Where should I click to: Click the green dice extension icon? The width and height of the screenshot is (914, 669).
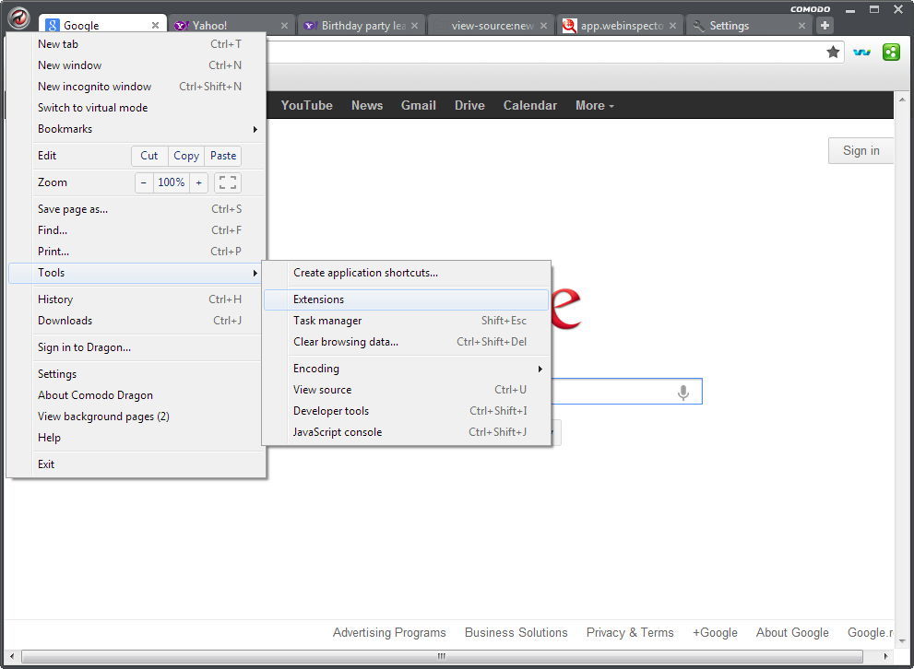coord(890,53)
